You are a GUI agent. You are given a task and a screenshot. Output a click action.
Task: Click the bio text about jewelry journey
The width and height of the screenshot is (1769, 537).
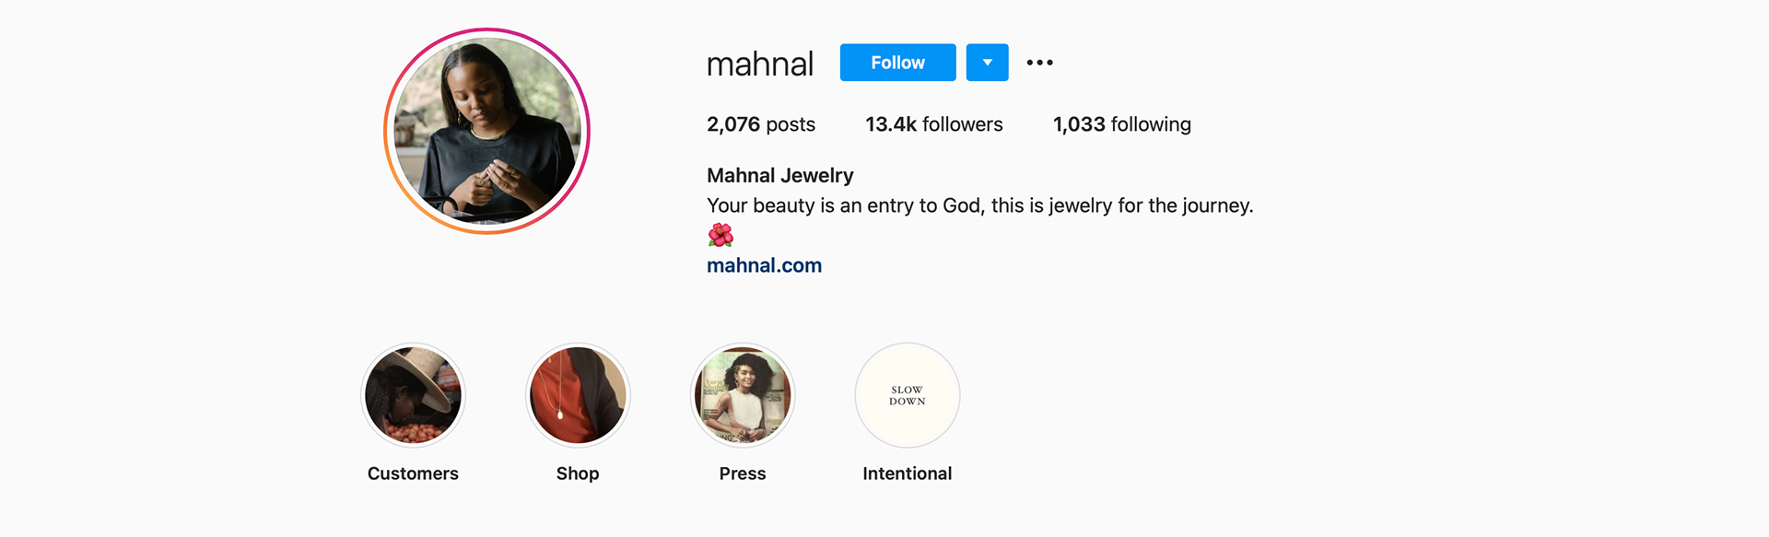tap(980, 205)
